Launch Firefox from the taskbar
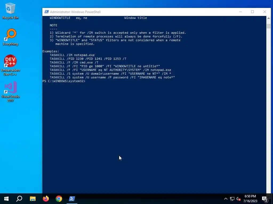 (x=46, y=199)
